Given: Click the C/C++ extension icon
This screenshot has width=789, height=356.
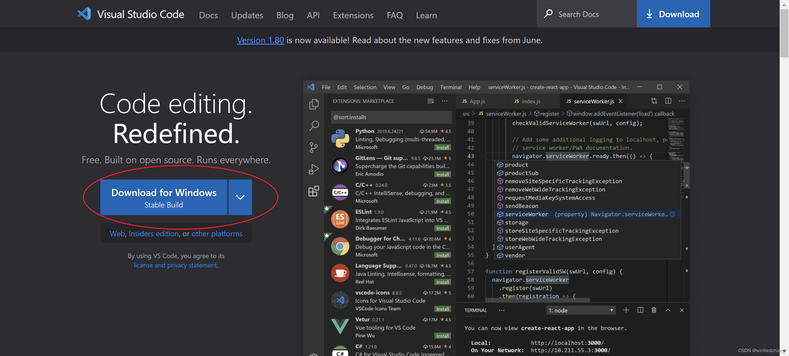Looking at the screenshot, I should (x=340, y=192).
